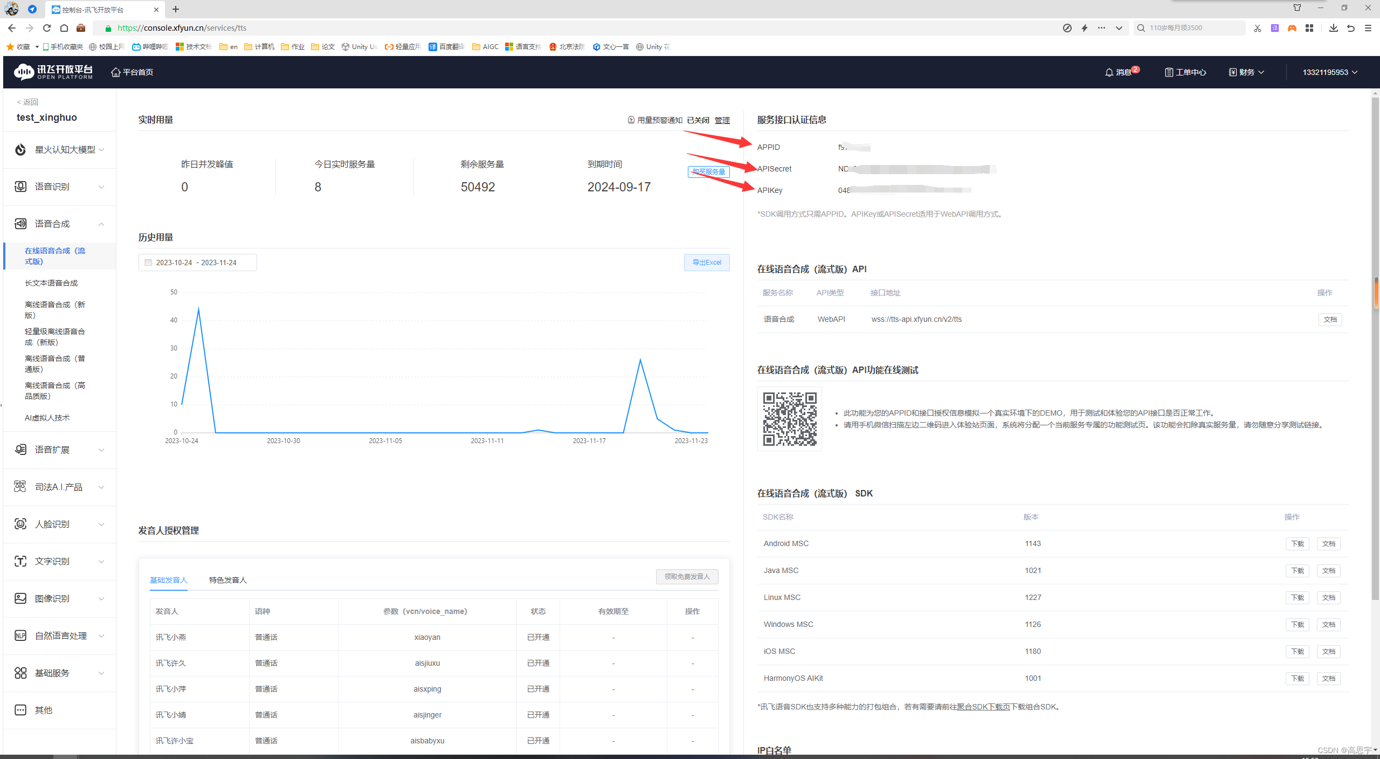
Task: Click the browser home icon
Action: pyautogui.click(x=64, y=28)
